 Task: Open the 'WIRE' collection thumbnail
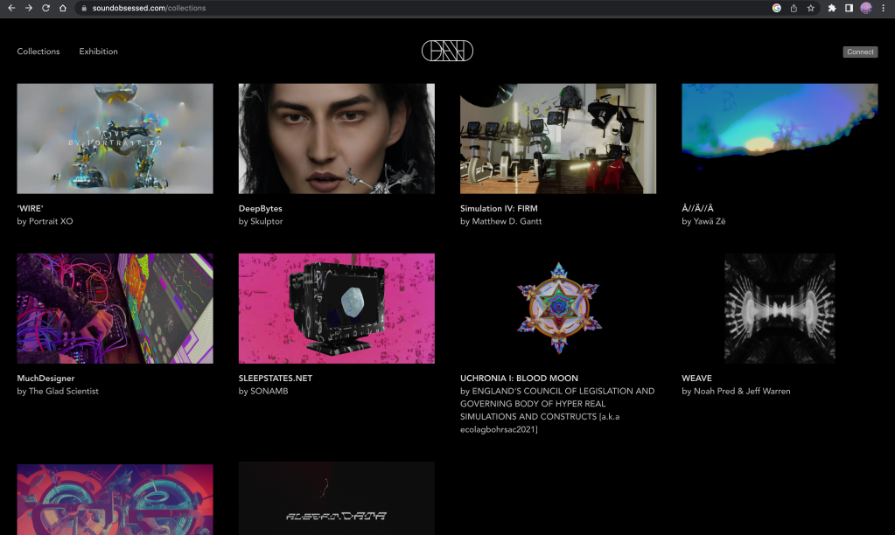pyautogui.click(x=115, y=138)
